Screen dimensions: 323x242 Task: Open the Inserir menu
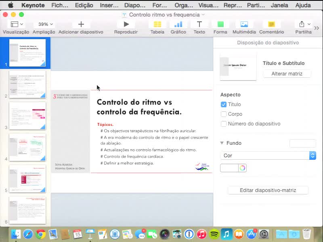(x=109, y=5)
